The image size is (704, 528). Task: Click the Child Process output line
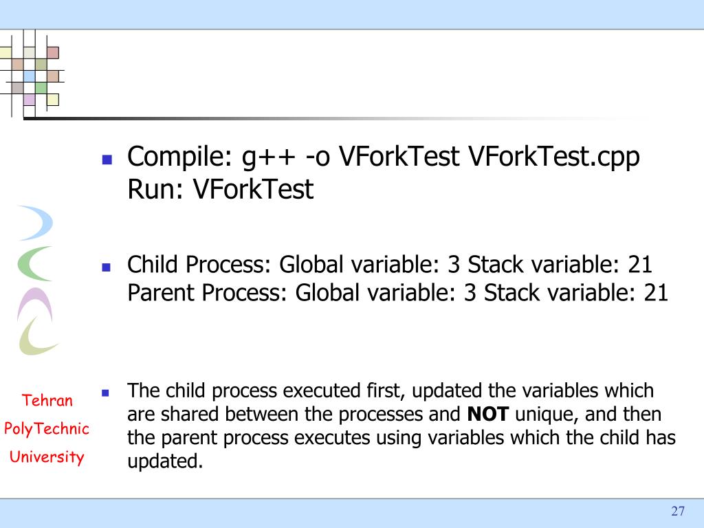[x=390, y=265]
